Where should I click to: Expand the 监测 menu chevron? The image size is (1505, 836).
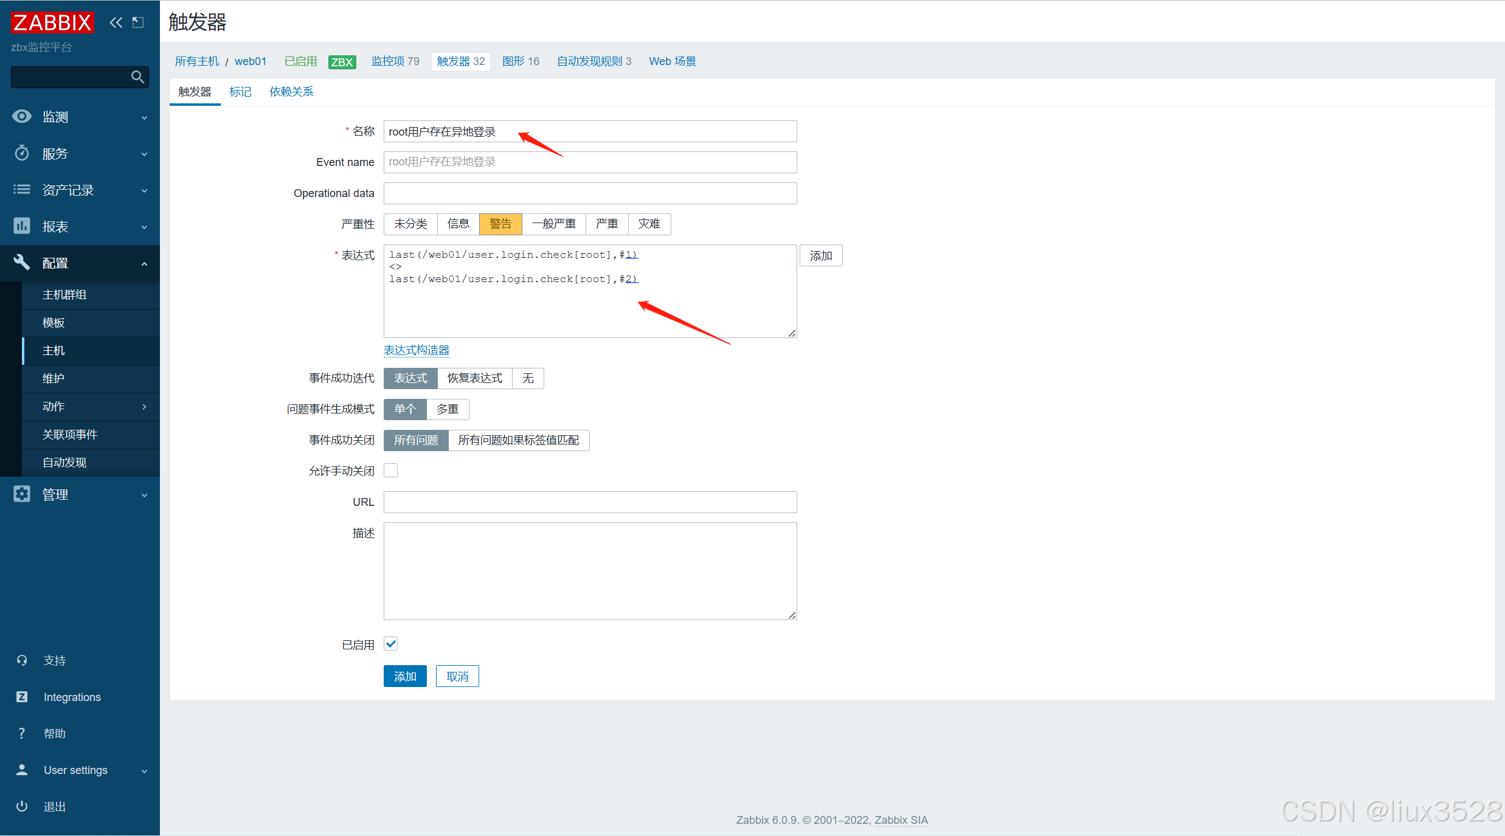[x=145, y=117]
